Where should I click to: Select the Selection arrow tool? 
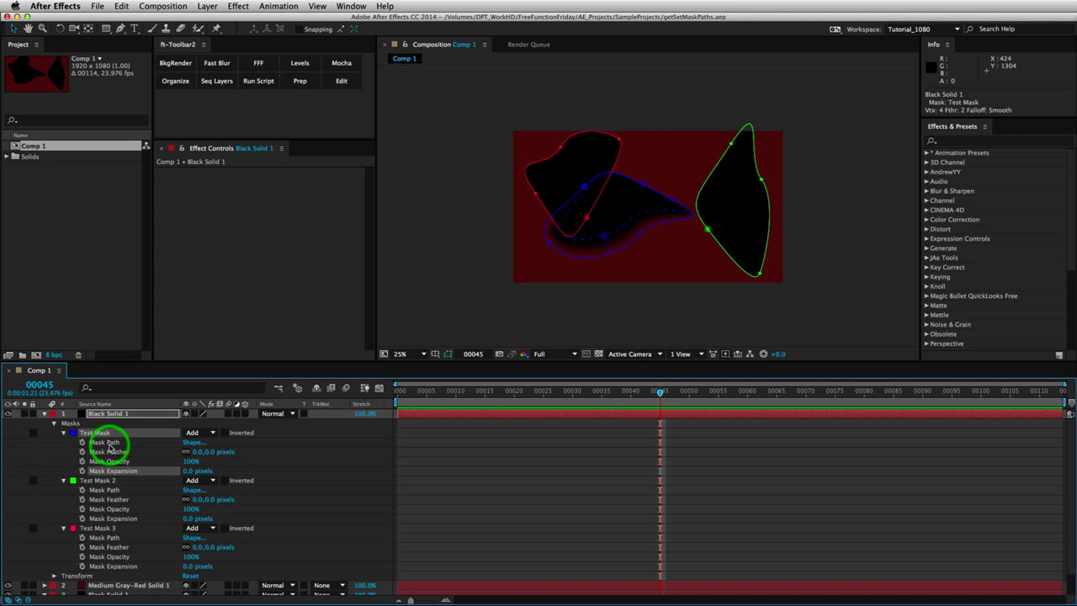pyautogui.click(x=13, y=29)
